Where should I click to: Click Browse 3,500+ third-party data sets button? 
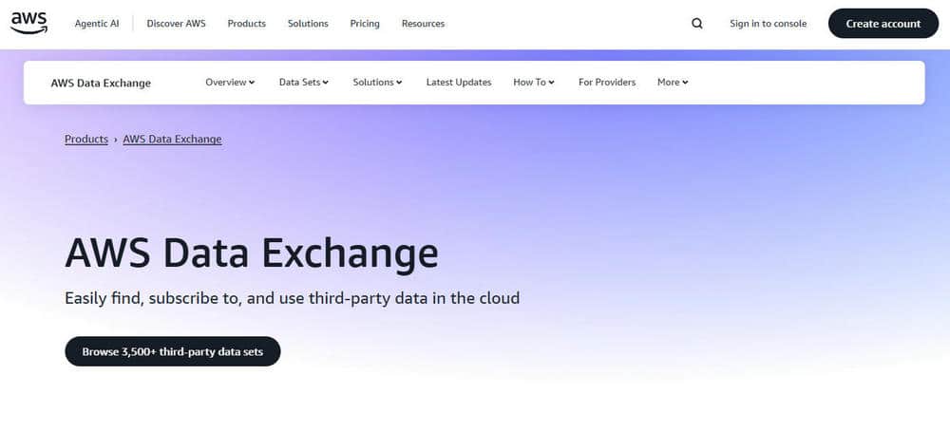173,351
